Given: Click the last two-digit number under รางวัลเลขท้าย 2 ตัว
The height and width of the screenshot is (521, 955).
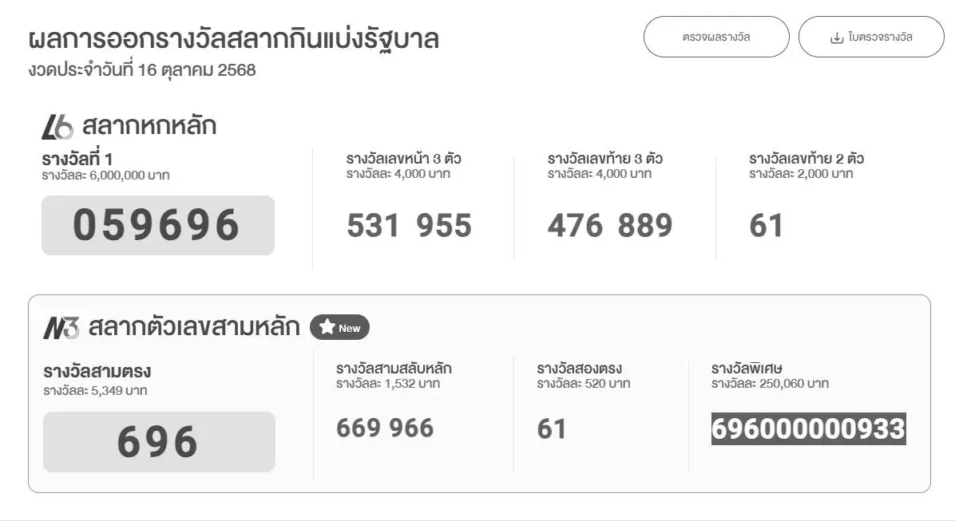Looking at the screenshot, I should pyautogui.click(x=766, y=226).
